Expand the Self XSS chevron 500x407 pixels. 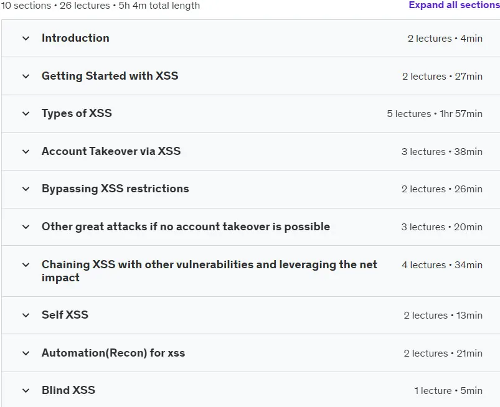coord(26,316)
